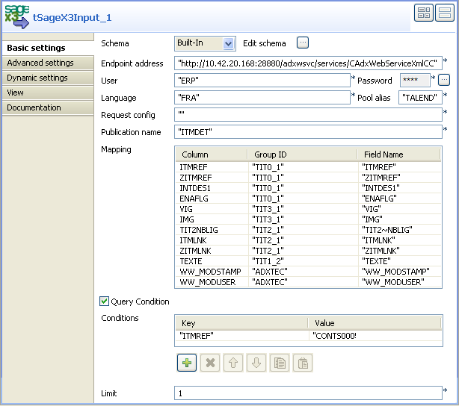
Task: Switch to table layout view icon
Action: (424, 13)
